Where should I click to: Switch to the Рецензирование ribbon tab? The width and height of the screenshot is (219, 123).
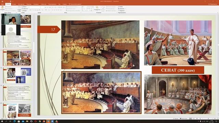coord(52,4)
